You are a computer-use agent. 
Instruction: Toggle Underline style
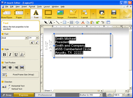coord(16,55)
